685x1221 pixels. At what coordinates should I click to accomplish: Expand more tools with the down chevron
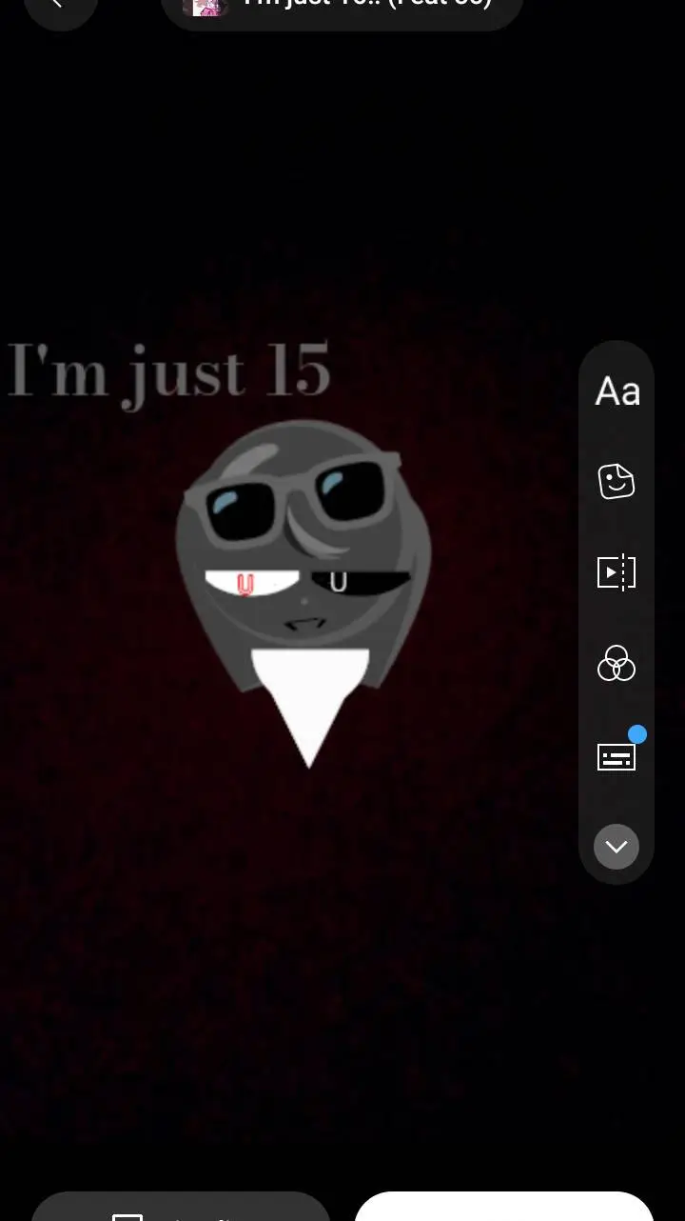(616, 847)
